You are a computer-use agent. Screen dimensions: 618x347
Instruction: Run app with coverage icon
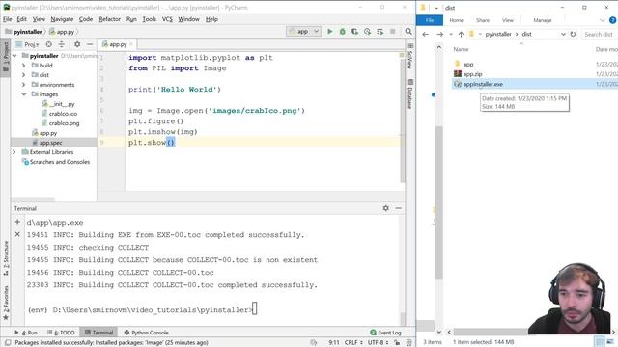(354, 32)
